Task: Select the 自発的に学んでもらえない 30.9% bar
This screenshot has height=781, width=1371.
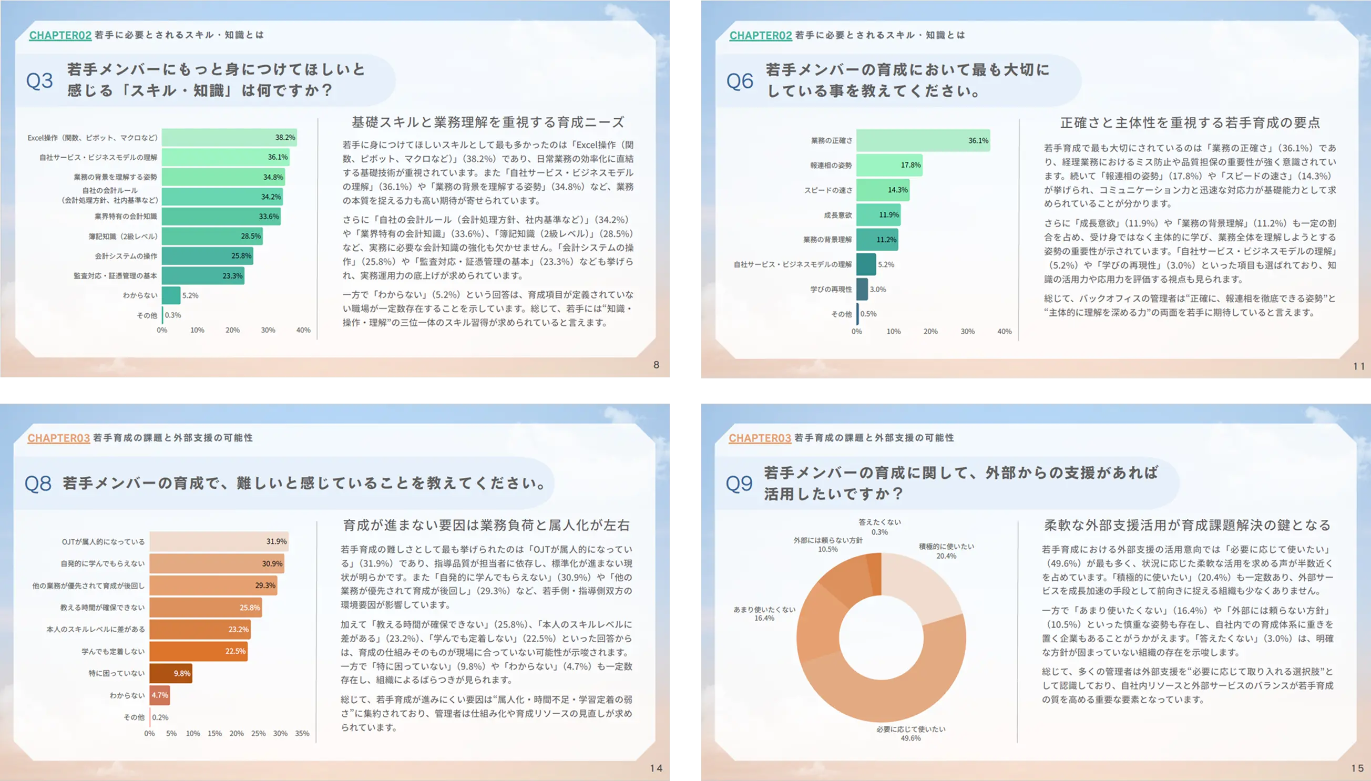Action: (x=217, y=564)
